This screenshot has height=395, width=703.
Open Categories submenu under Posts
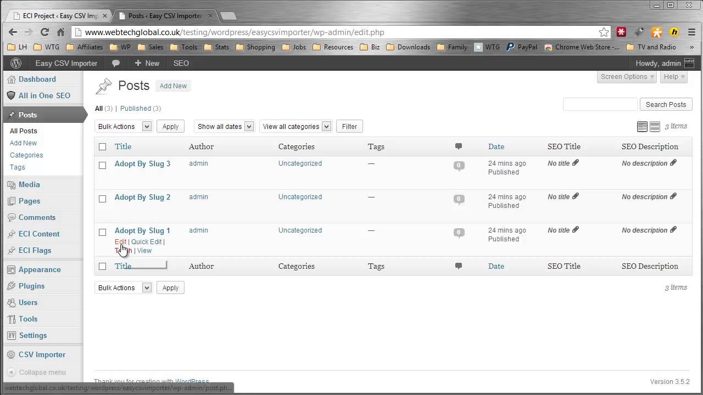point(26,155)
